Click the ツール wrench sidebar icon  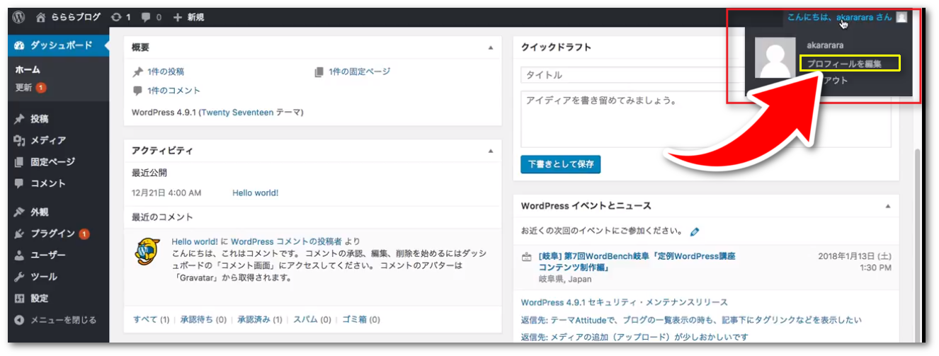point(20,277)
